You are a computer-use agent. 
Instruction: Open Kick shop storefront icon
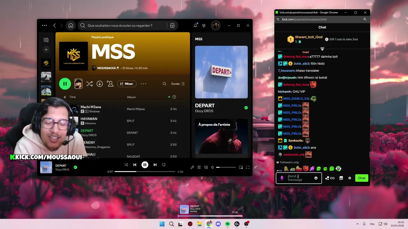pos(341,178)
